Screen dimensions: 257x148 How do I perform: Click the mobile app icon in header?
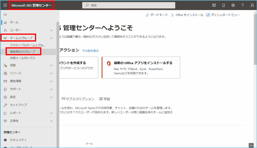(224, 5)
